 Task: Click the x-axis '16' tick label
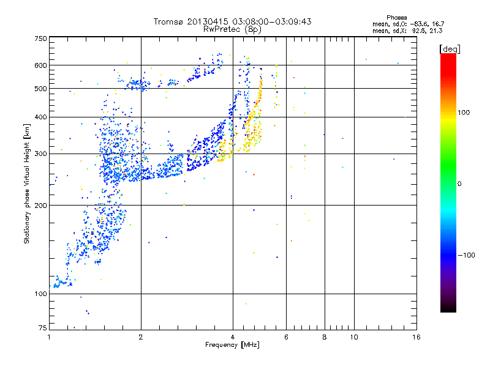point(417,337)
